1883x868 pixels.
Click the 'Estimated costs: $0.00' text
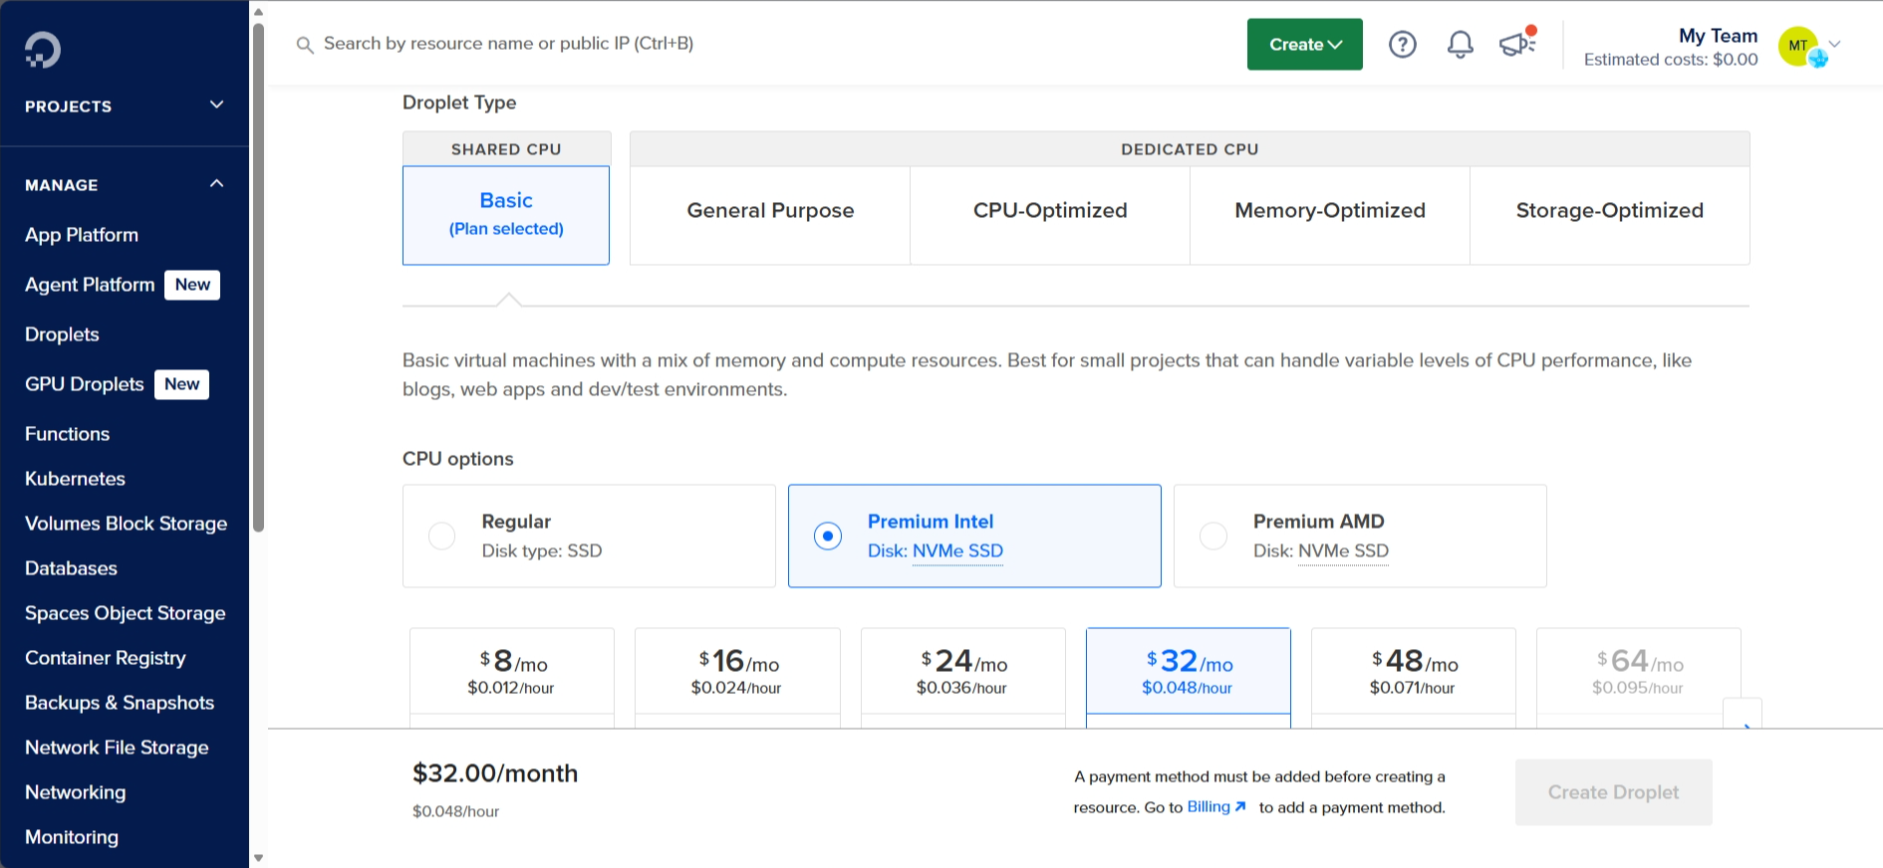pos(1671,60)
